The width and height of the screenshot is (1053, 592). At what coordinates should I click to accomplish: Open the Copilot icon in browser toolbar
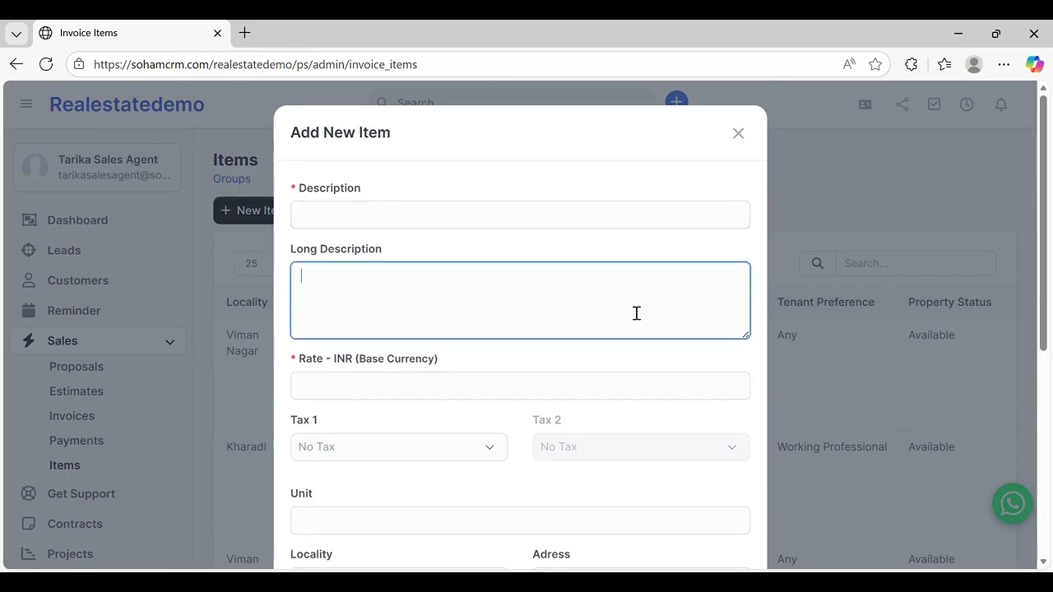[x=1034, y=64]
